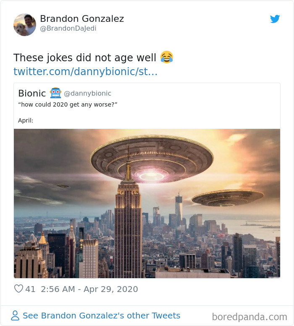The image size is (294, 326).
Task: Click the person icon in the footer
Action: pyautogui.click(x=15, y=316)
